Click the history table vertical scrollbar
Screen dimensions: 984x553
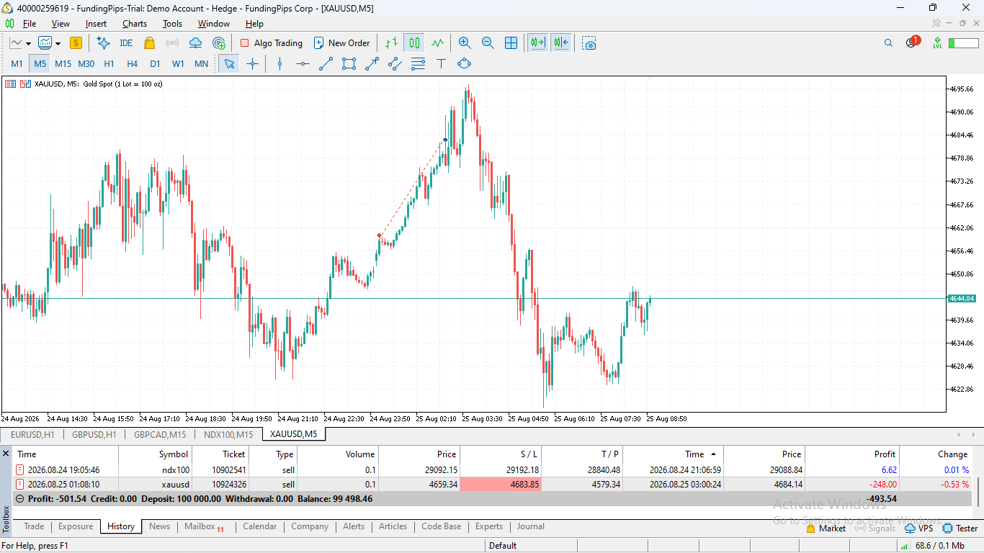pyautogui.click(x=978, y=492)
